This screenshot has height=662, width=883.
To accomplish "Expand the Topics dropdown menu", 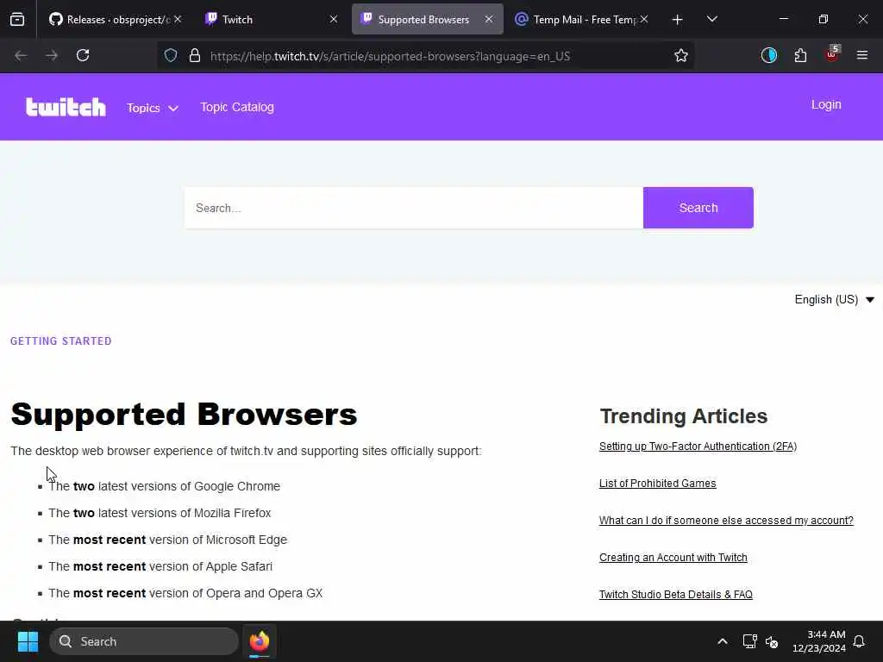I will coord(153,108).
